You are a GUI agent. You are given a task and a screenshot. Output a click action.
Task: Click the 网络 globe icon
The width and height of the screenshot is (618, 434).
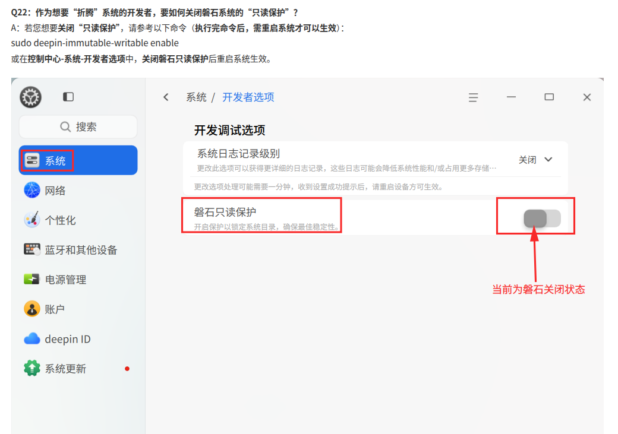pyautogui.click(x=32, y=190)
